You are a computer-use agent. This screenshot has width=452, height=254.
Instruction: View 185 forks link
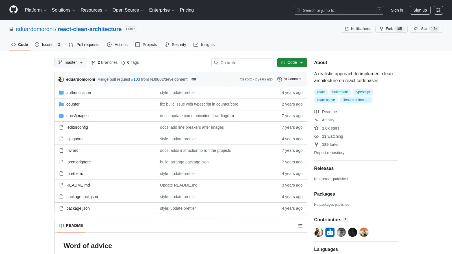326,144
